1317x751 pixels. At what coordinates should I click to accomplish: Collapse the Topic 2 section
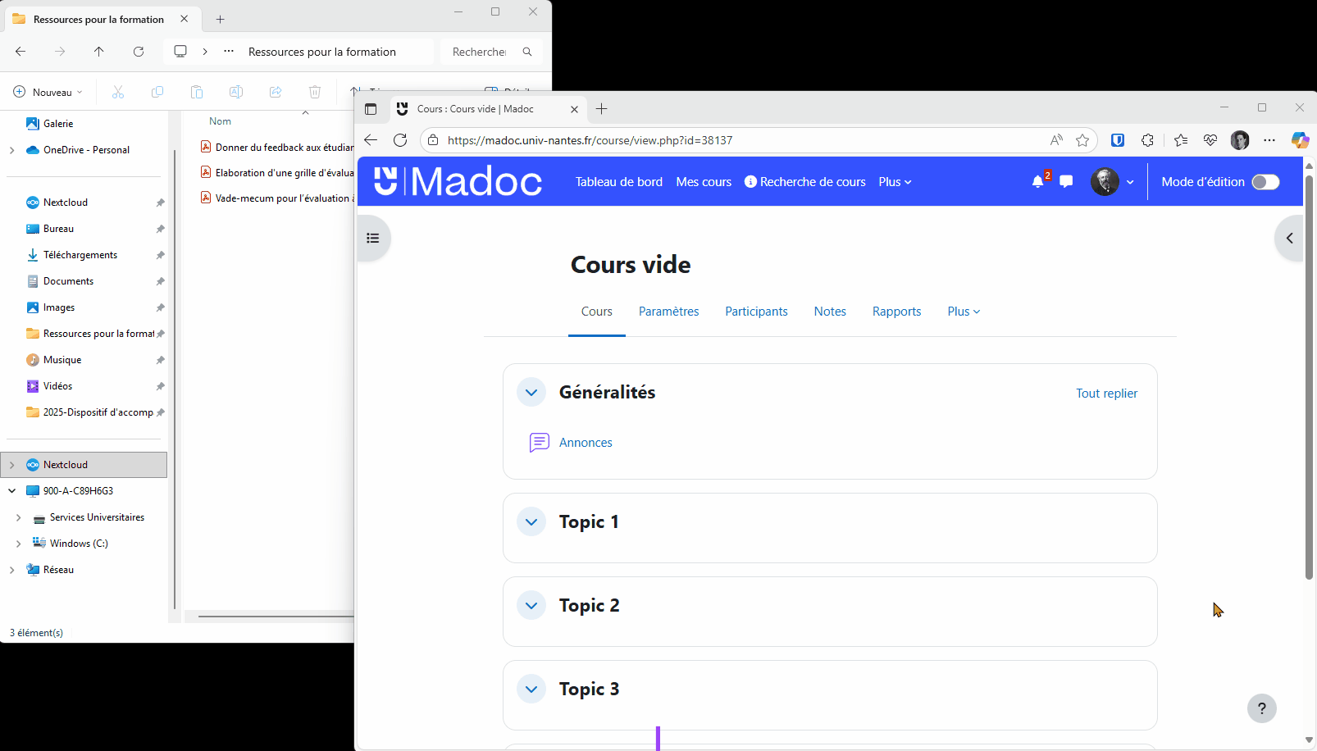(x=531, y=606)
